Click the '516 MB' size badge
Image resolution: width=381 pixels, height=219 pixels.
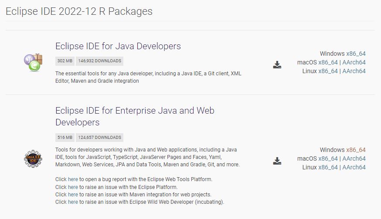(x=65, y=138)
